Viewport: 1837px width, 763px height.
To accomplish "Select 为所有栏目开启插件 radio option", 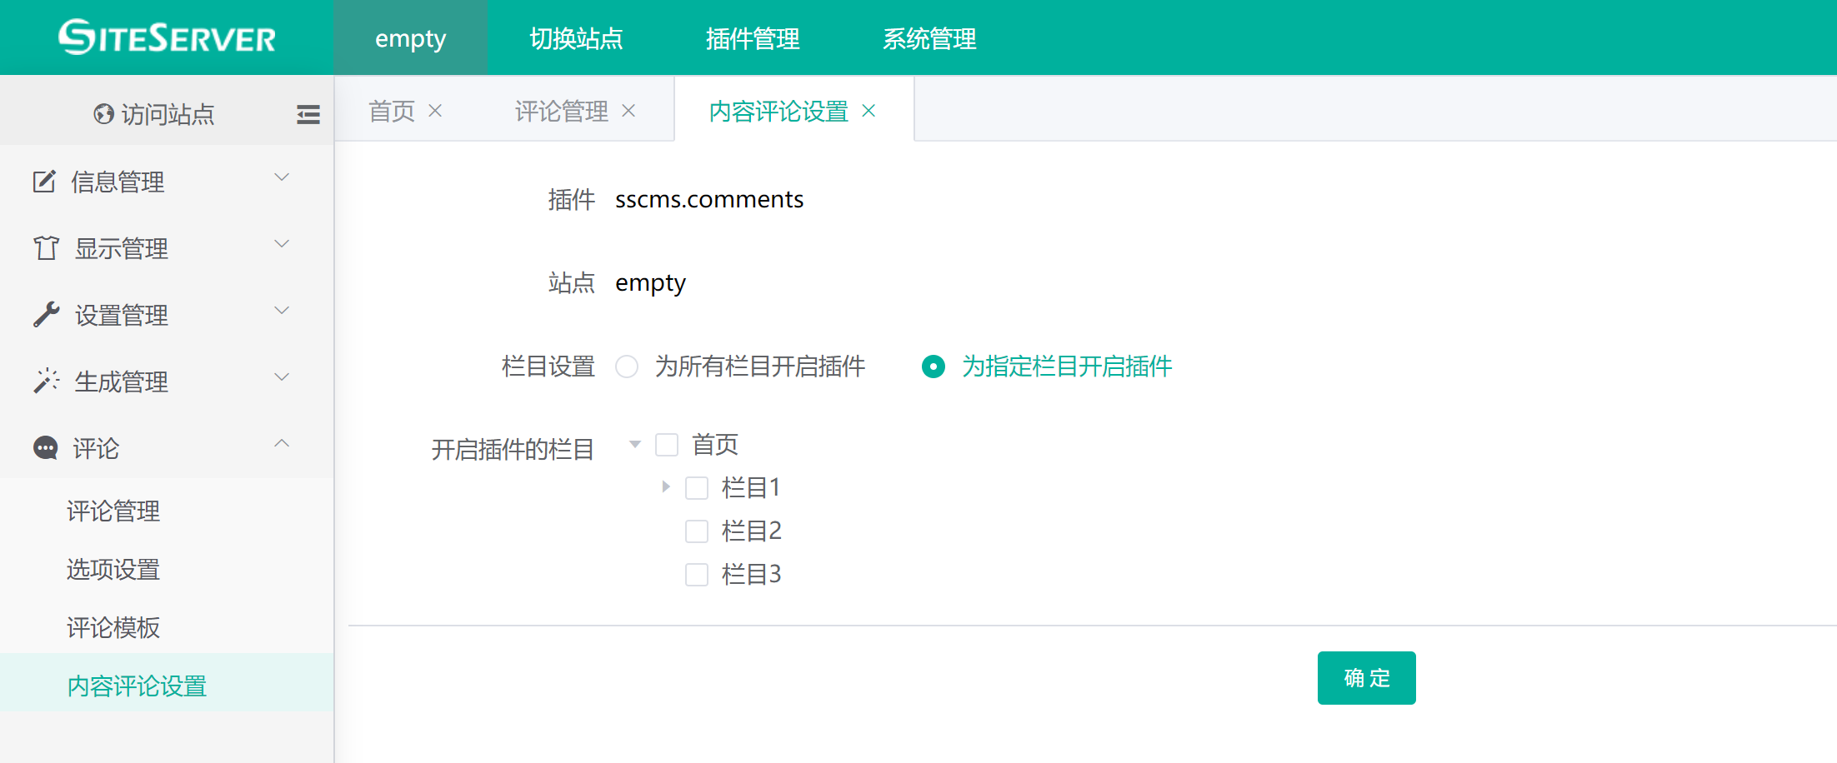I will coord(627,367).
